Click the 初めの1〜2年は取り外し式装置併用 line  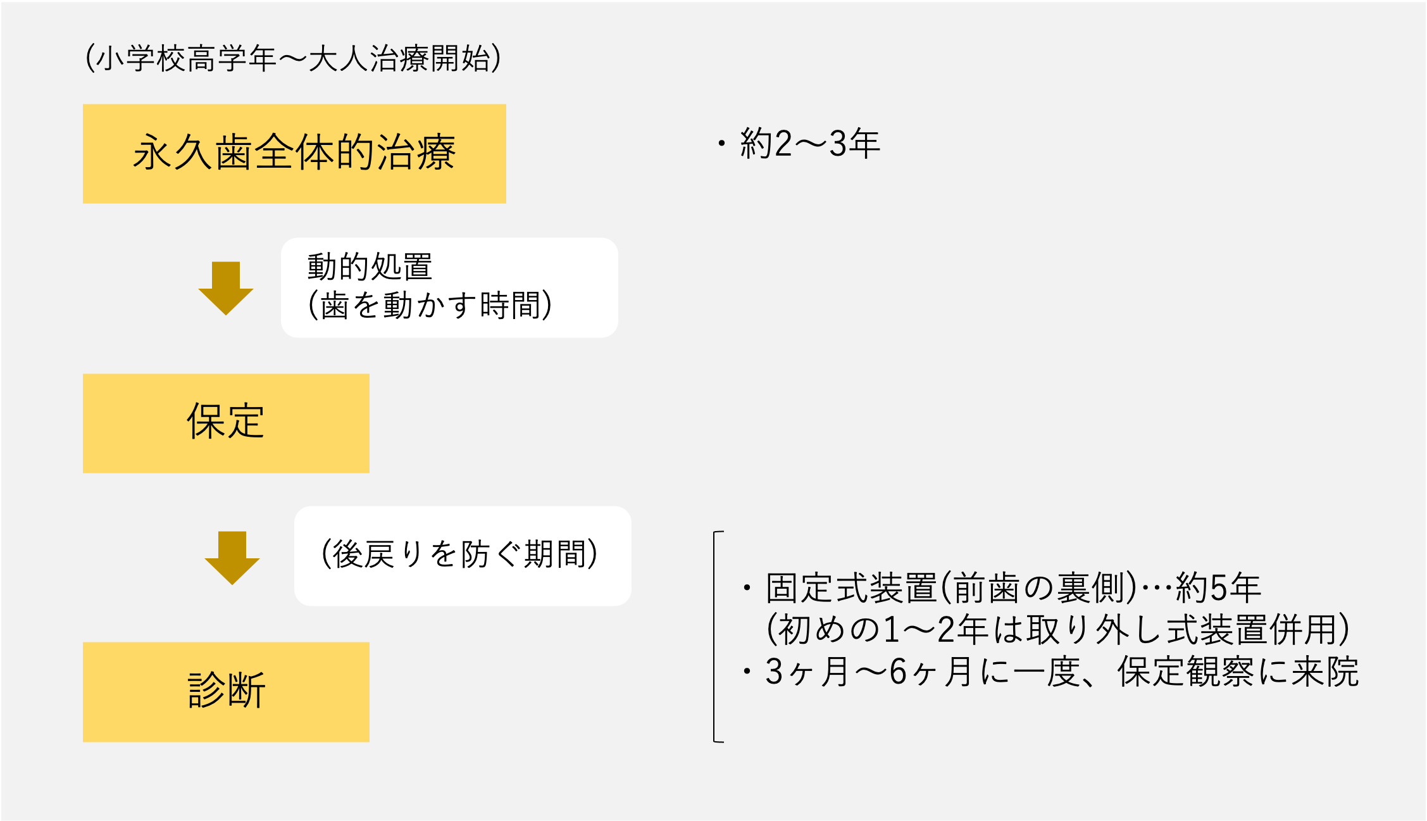(x=1057, y=629)
